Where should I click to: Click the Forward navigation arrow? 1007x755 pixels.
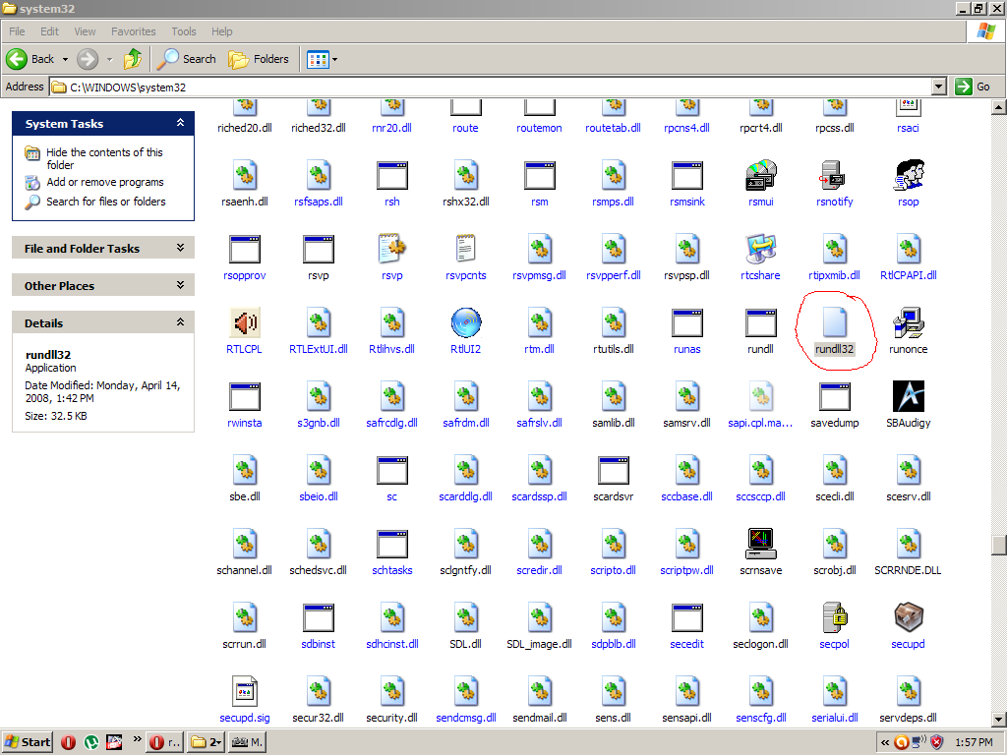click(88, 59)
